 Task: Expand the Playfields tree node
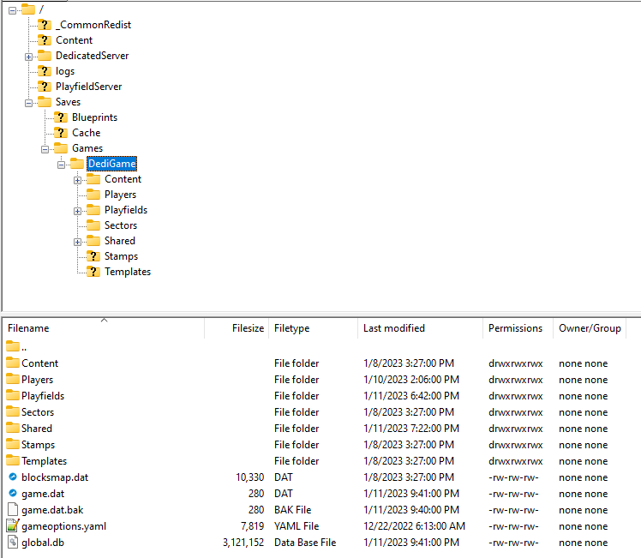tap(78, 211)
